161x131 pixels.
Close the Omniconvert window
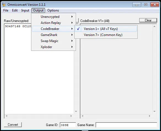point(155,5)
